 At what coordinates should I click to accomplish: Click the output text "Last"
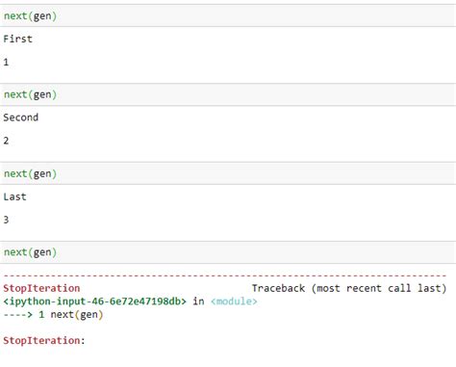coord(14,197)
